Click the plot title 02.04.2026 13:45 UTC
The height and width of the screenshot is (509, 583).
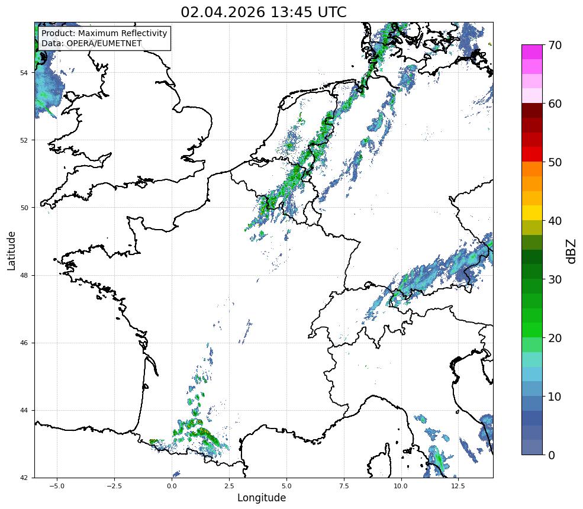click(263, 12)
